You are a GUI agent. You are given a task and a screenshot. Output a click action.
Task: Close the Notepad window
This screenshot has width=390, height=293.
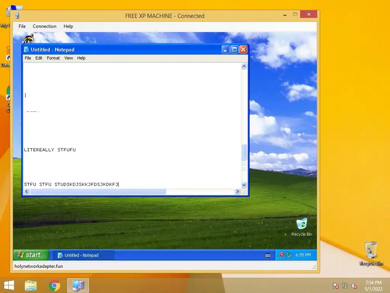pyautogui.click(x=243, y=50)
